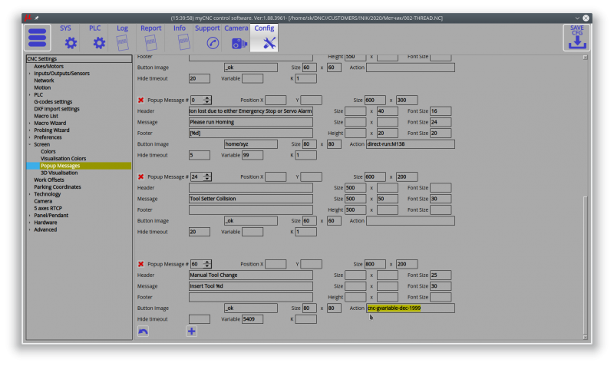614x366 pixels.
Task: Open the Support phone icon
Action: point(213,44)
